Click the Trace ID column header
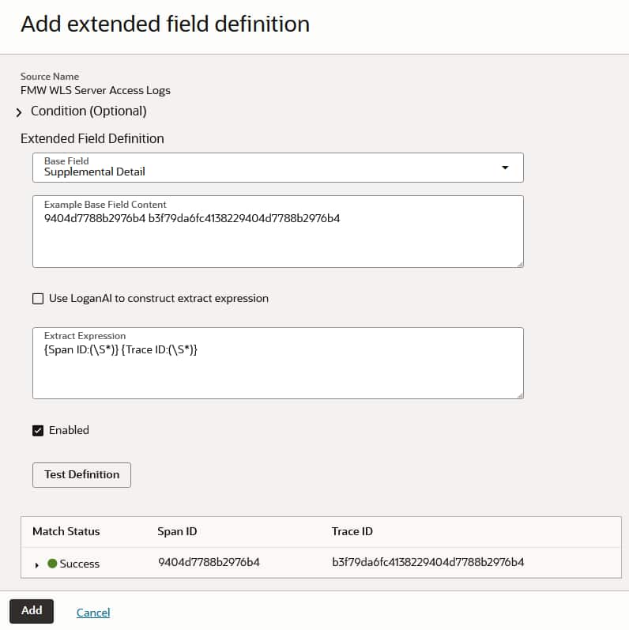The image size is (629, 630). click(x=352, y=532)
